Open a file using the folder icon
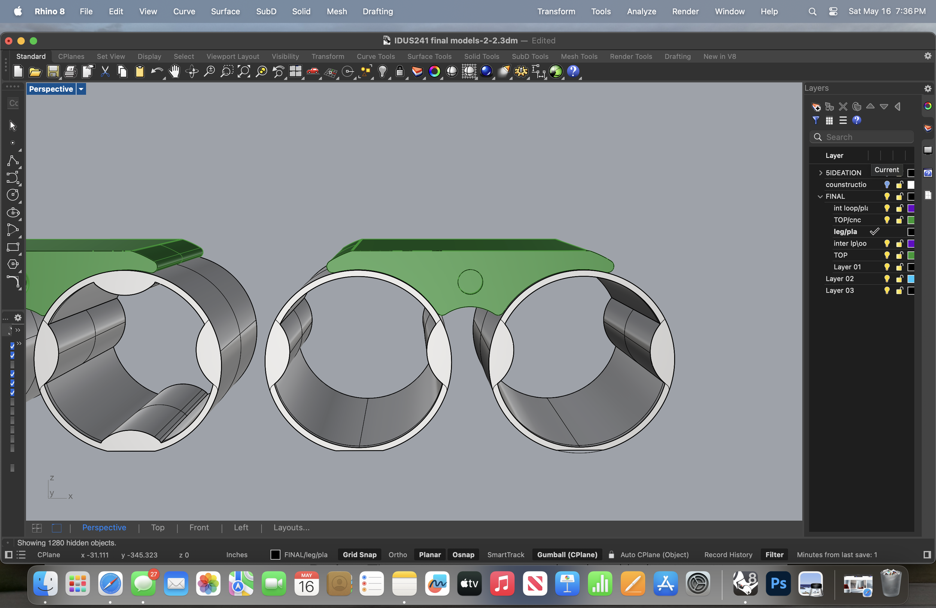The width and height of the screenshot is (936, 608). pyautogui.click(x=36, y=72)
